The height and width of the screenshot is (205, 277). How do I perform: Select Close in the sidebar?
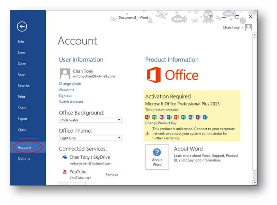(22, 130)
